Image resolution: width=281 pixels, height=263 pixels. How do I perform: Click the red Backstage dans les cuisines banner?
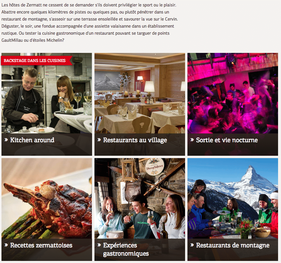(x=36, y=61)
